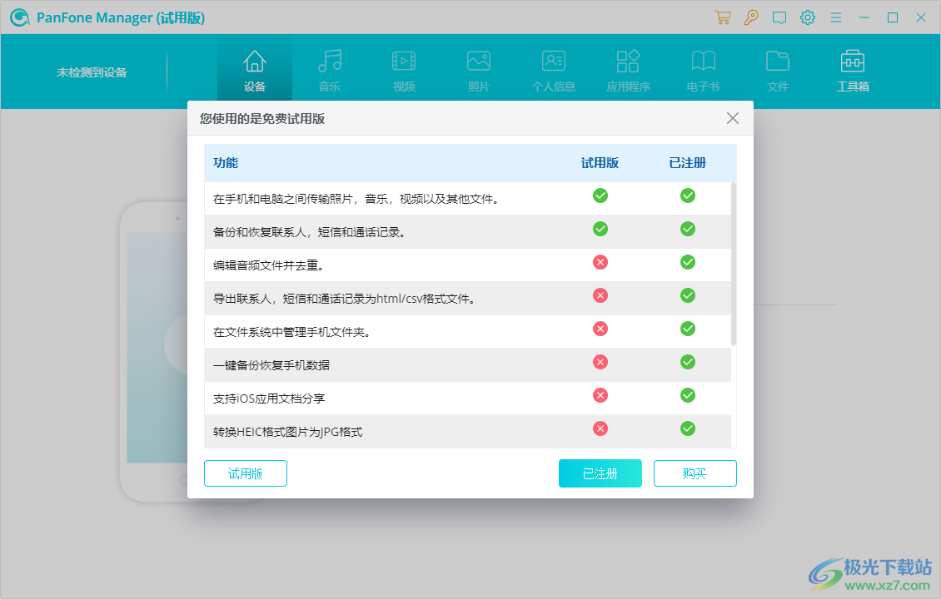Switch to the 应用程序 tab
This screenshot has width=941, height=599.
[x=629, y=71]
